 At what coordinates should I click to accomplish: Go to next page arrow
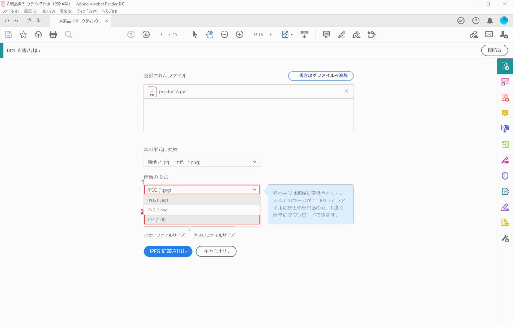pos(146,34)
